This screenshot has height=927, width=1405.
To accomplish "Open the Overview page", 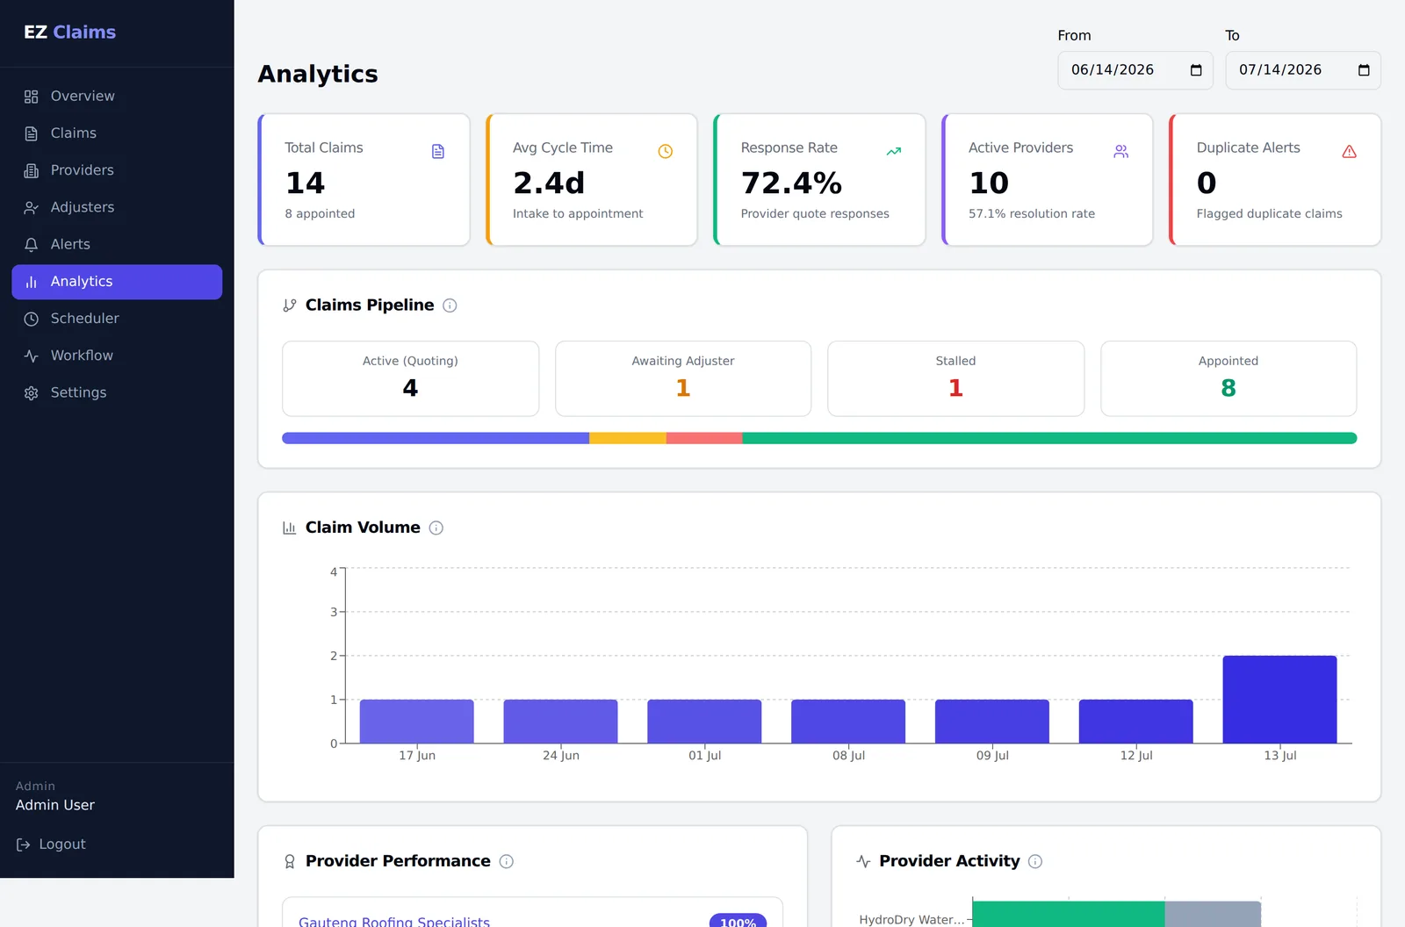I will (117, 97).
